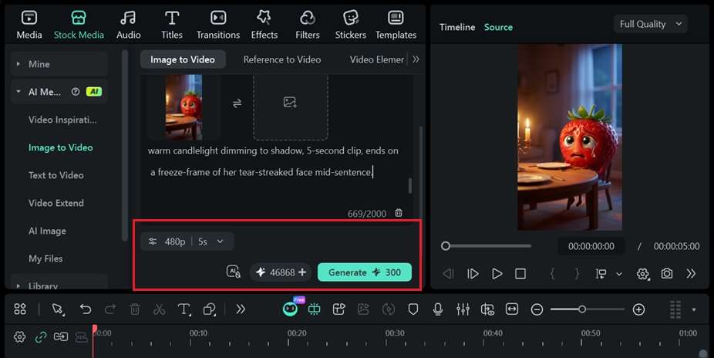Record voiceover with microphone icon
Screen dimensions: 714x358
438,309
